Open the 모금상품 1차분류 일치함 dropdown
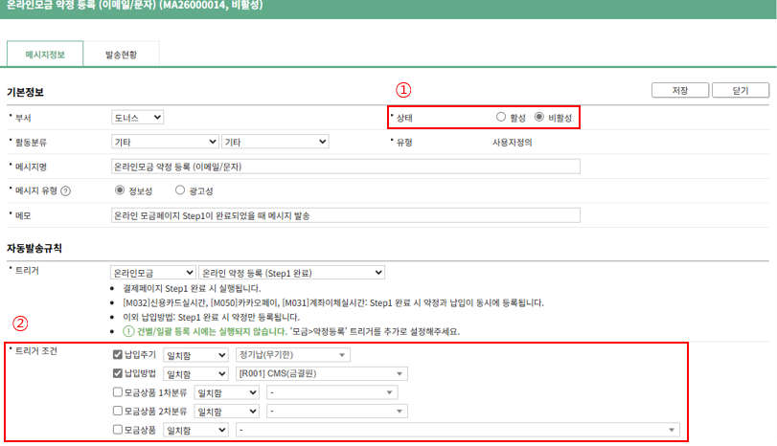The width and height of the screenshot is (777, 446). tap(226, 392)
